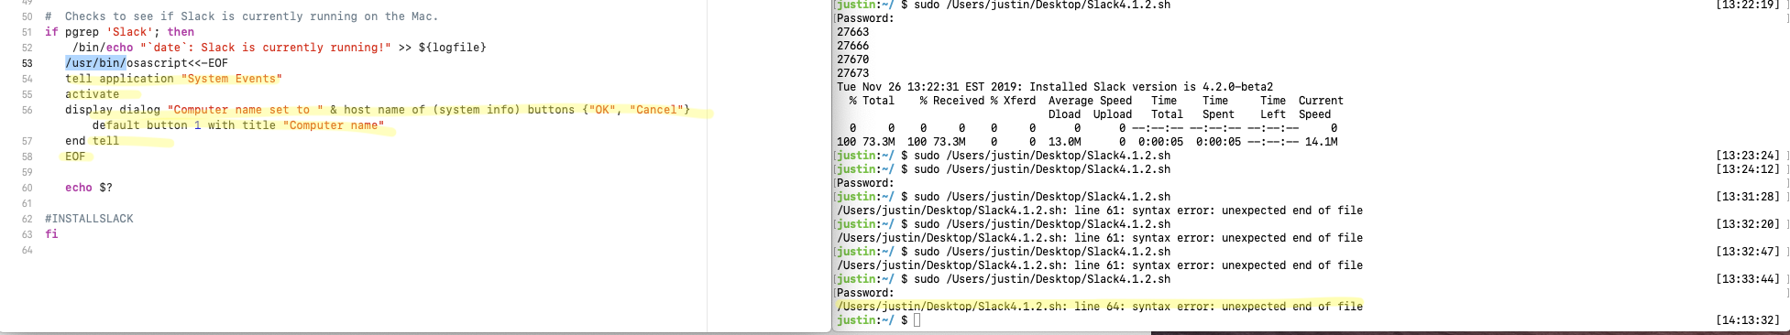Click the [13:33:44] timestamp in Terminal
This screenshot has width=1790, height=335.
pos(1747,279)
